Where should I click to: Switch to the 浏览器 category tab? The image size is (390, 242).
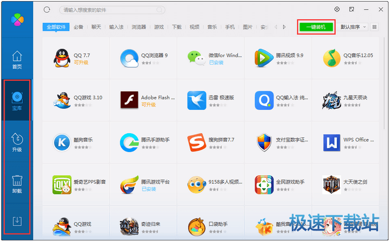[138, 27]
